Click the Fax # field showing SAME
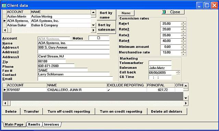 click(63, 70)
